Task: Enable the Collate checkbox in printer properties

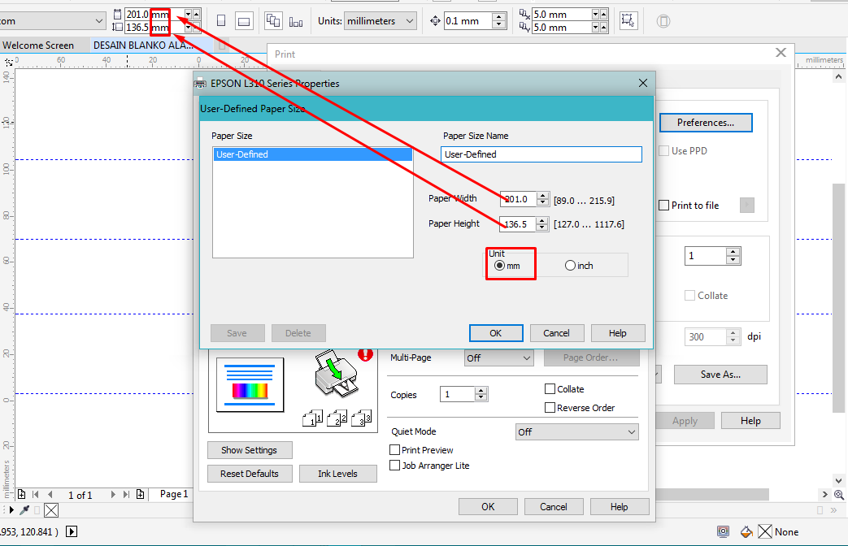Action: (x=550, y=388)
